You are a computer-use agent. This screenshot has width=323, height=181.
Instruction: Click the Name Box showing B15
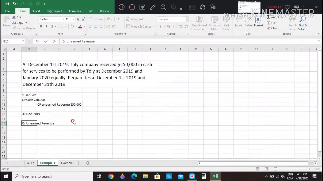(12, 41)
